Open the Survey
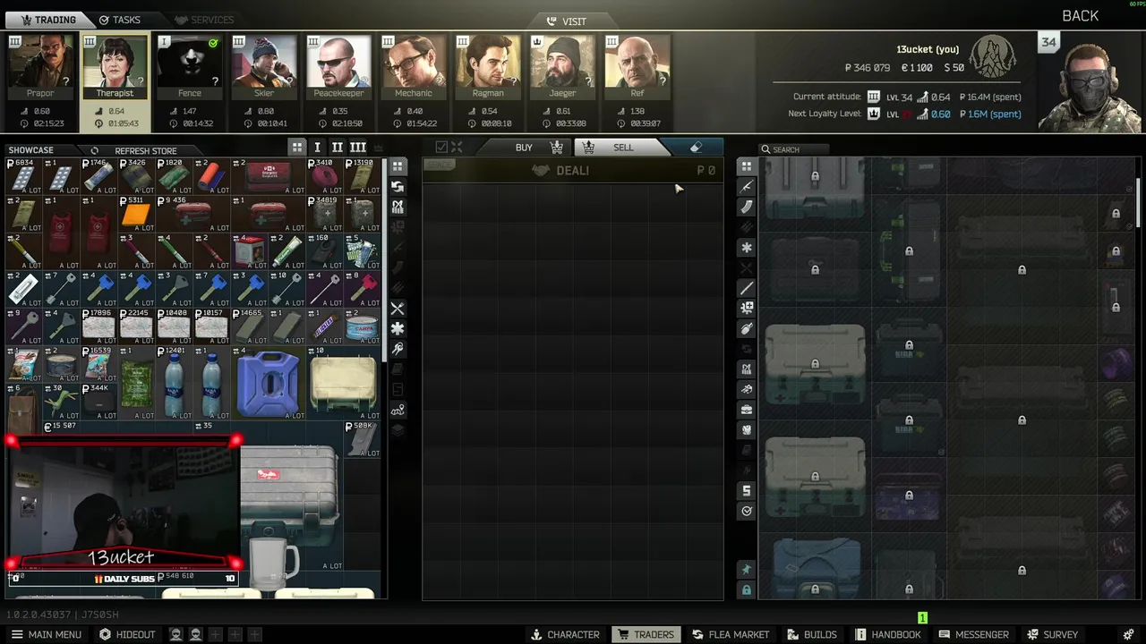Viewport: 1146px width, 644px height. click(x=1052, y=634)
